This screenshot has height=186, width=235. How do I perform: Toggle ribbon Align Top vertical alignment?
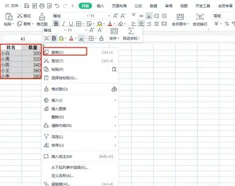[x=134, y=16]
